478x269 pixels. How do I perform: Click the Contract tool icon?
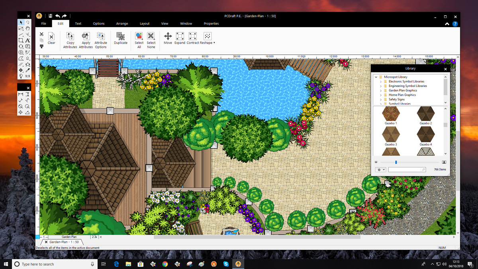click(193, 36)
